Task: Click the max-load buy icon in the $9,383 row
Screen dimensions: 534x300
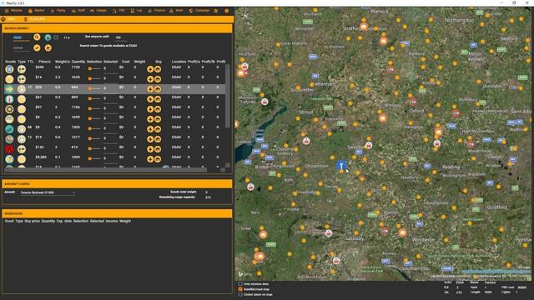Action: pos(158,159)
